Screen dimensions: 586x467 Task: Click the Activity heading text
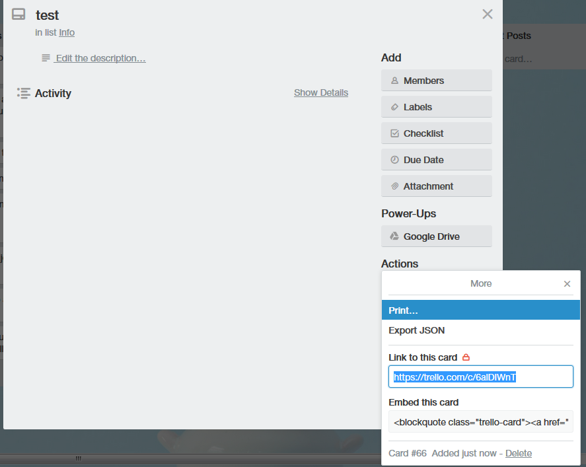click(53, 93)
